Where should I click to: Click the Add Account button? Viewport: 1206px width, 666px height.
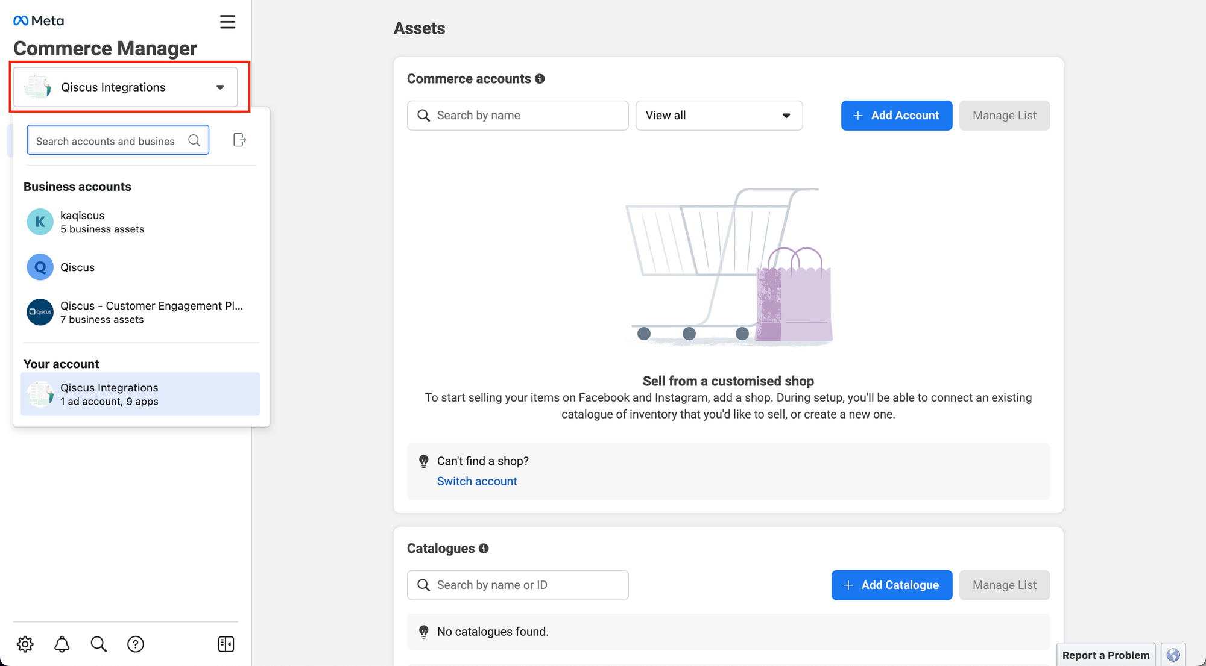tap(896, 116)
